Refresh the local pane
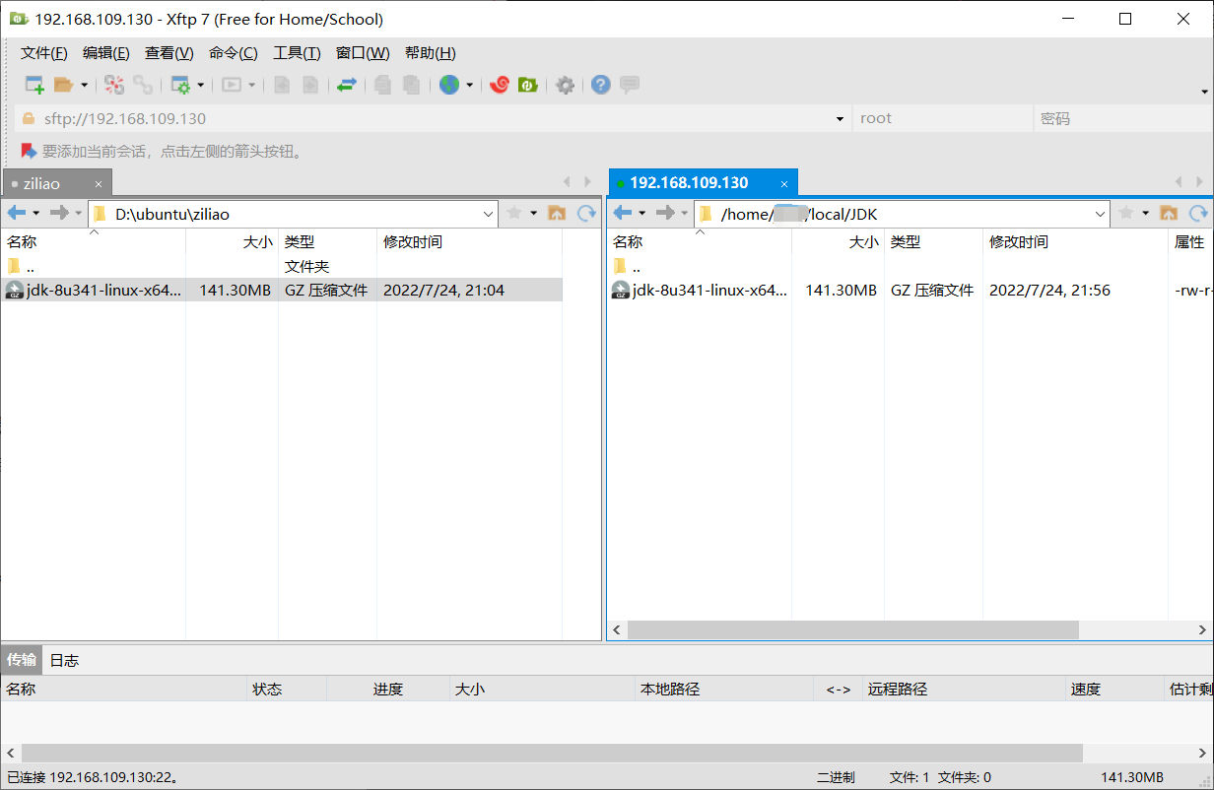Viewport: 1214px width, 790px height. [586, 213]
